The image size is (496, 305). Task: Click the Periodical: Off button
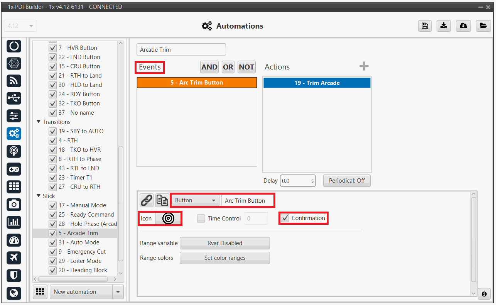[x=346, y=181]
